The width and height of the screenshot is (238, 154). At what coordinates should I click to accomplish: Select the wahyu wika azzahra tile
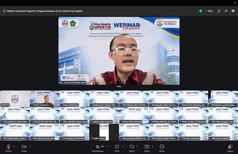(104, 116)
